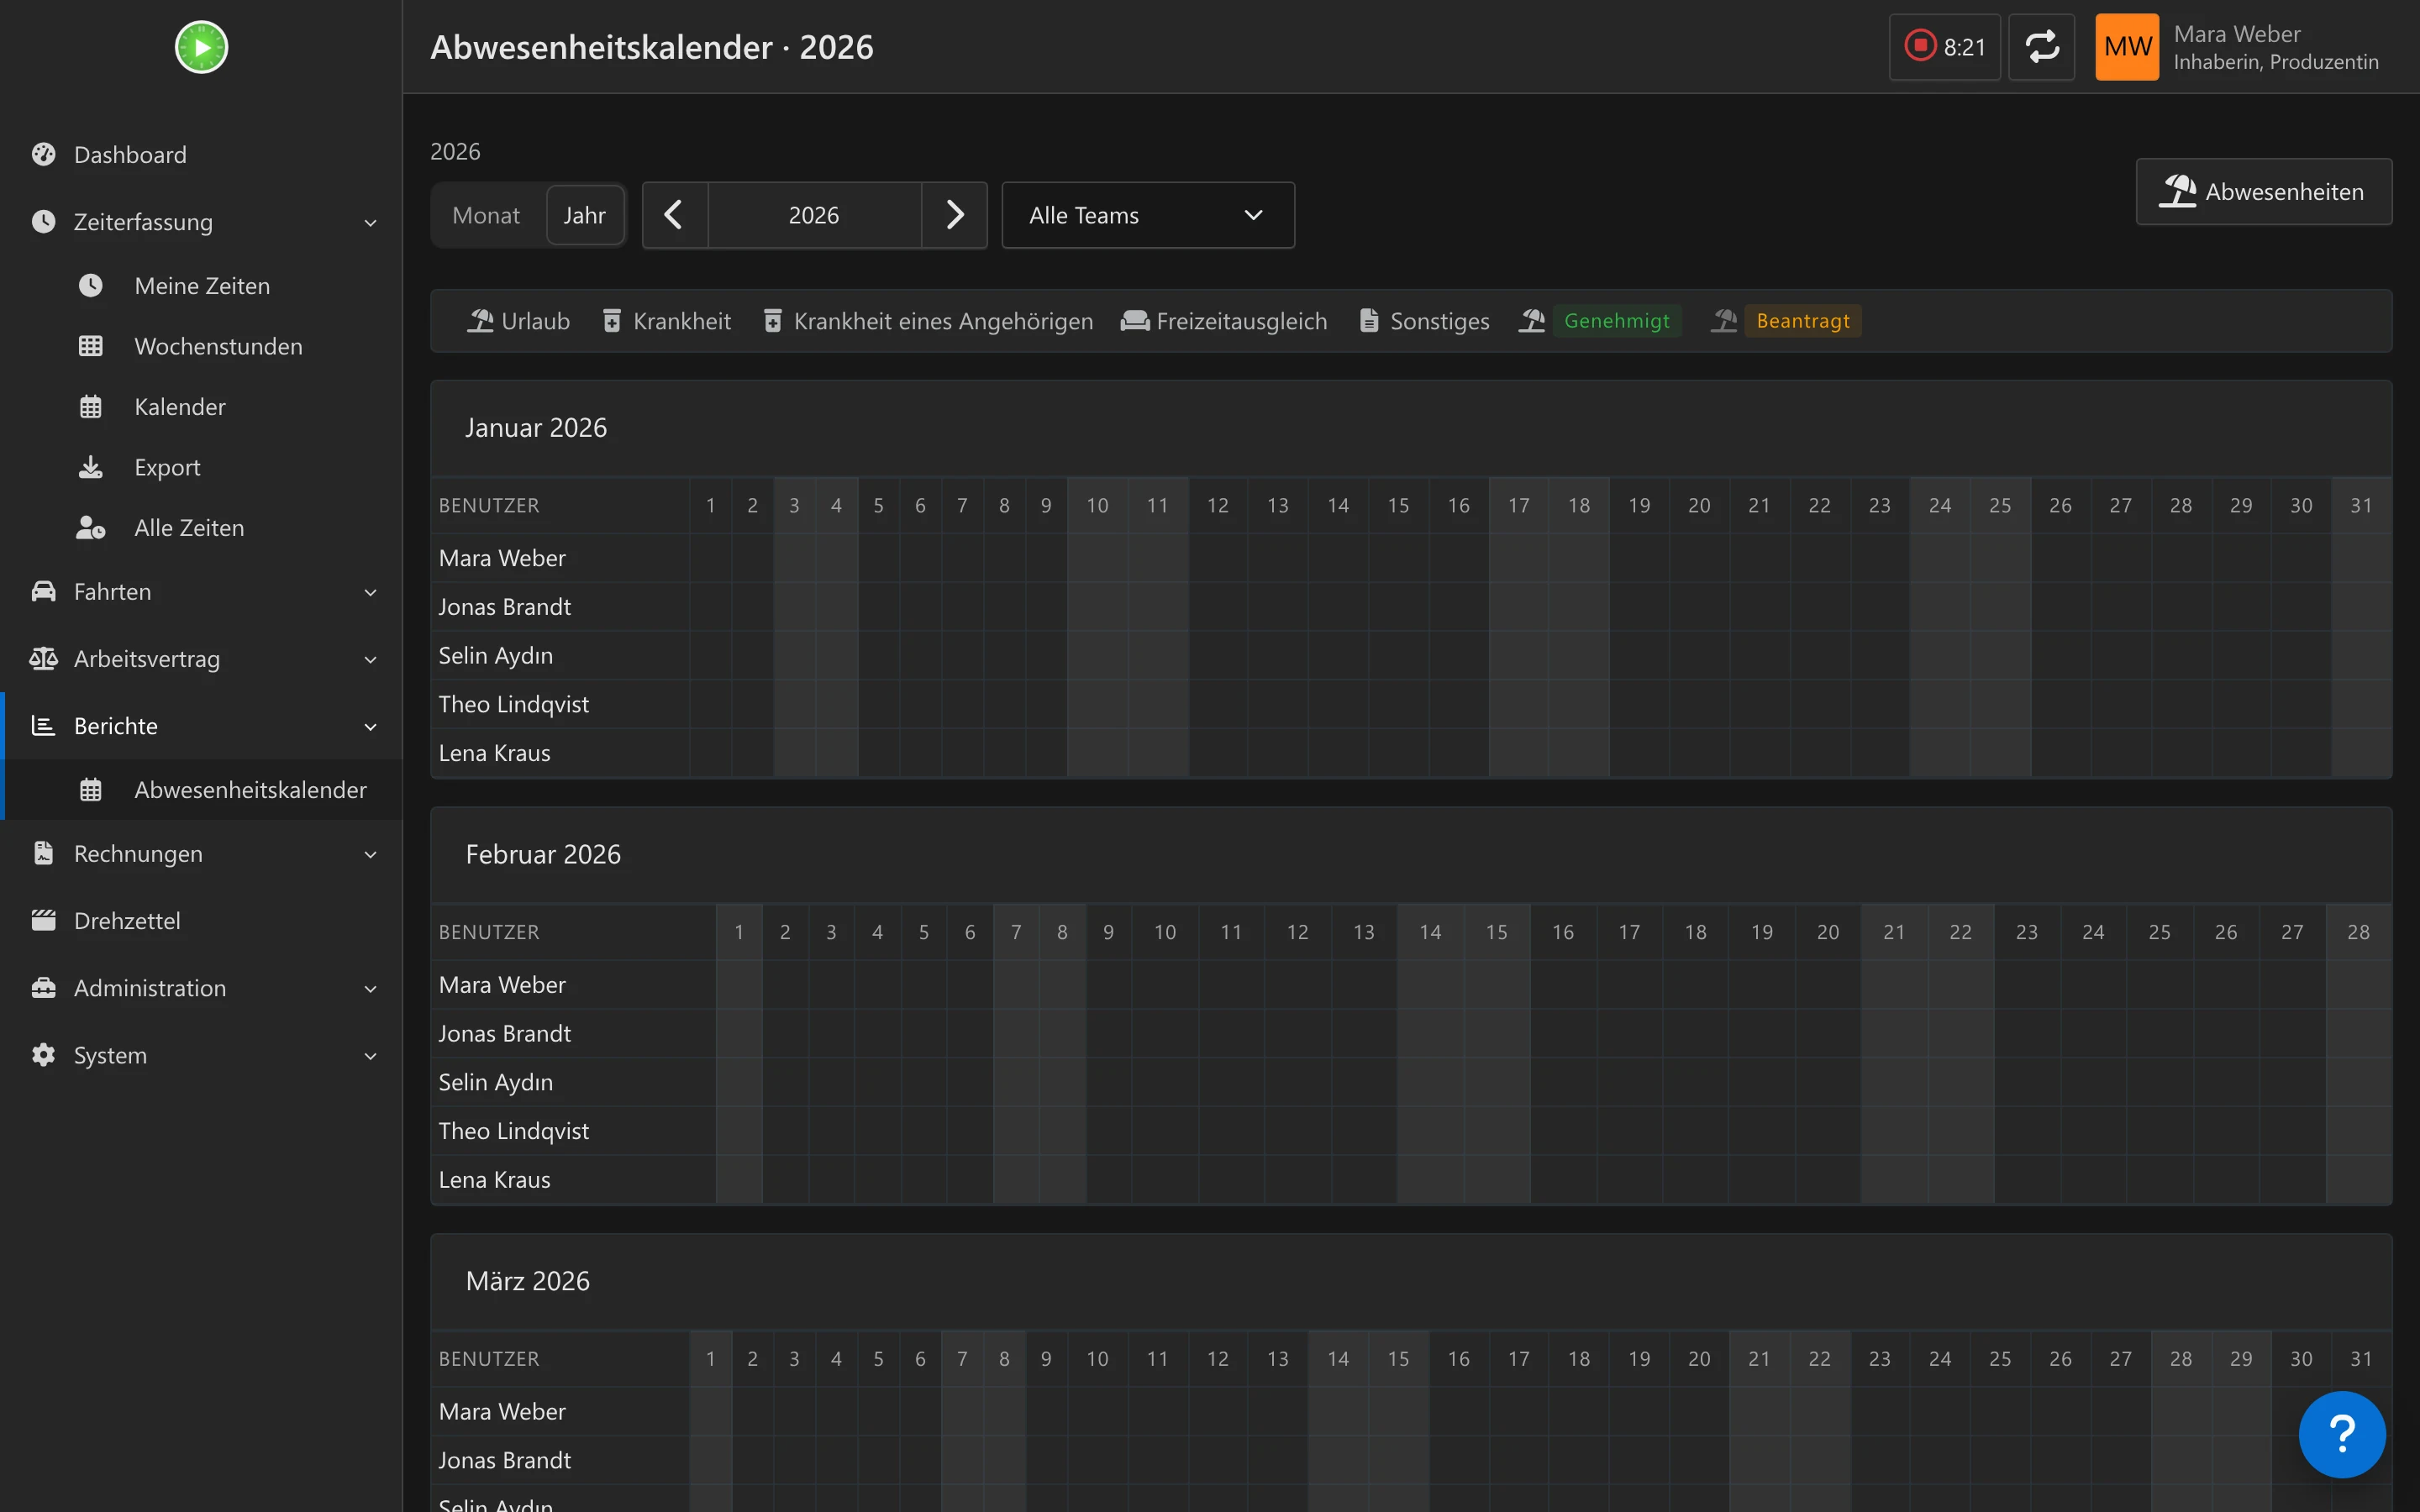
Task: Click the Urlaub umbrella icon in legend
Action: pyautogui.click(x=481, y=321)
